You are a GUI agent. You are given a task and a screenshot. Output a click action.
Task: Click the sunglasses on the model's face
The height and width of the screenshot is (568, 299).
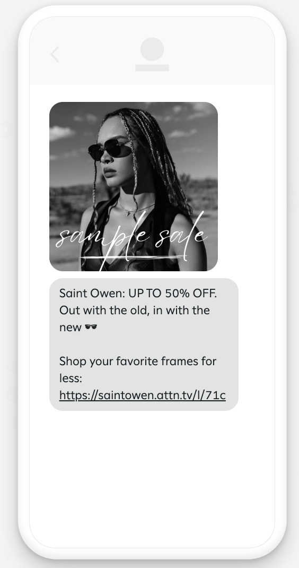(x=110, y=149)
